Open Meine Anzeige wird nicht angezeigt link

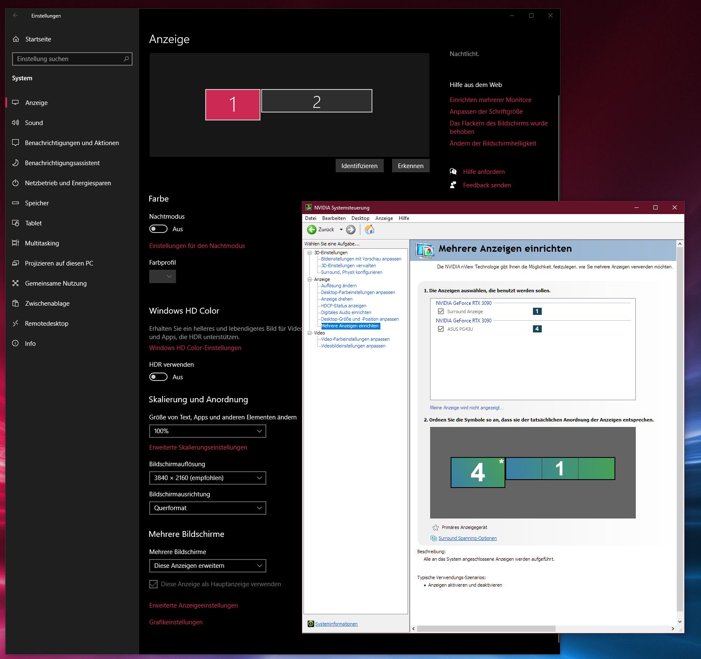coord(466,408)
